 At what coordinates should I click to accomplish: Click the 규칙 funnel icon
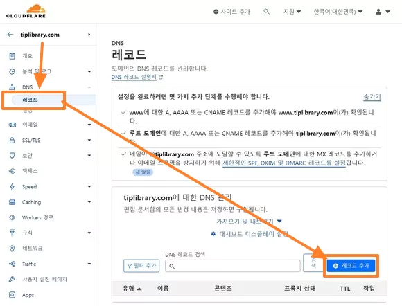12,233
